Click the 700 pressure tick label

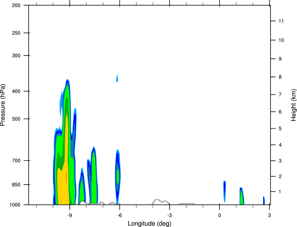16,161
